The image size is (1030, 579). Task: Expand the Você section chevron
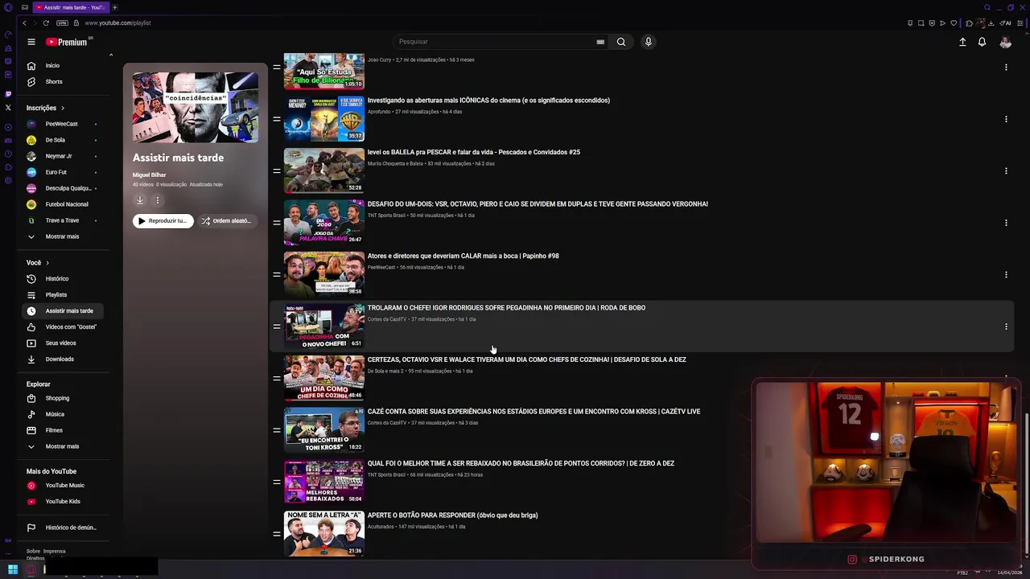(47, 263)
